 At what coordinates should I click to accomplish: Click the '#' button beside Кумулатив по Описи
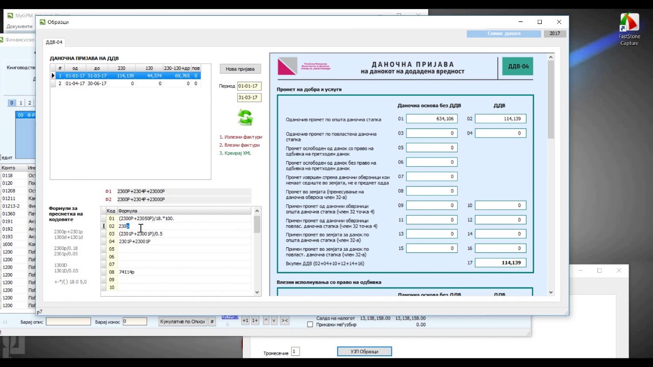[212, 321]
